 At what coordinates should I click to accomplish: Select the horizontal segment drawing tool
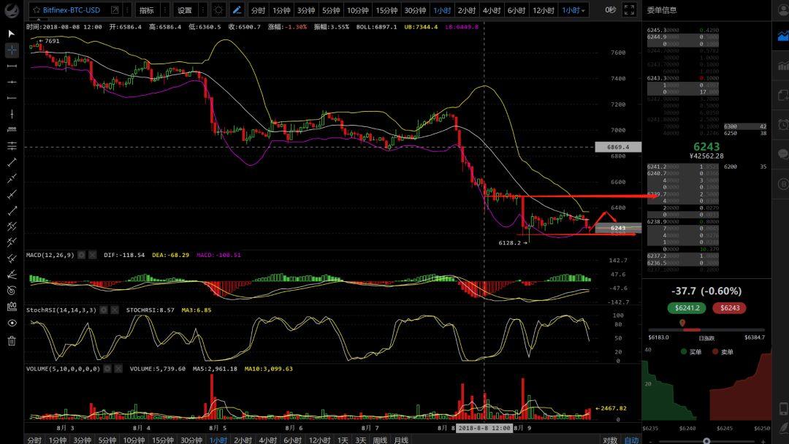[12, 66]
